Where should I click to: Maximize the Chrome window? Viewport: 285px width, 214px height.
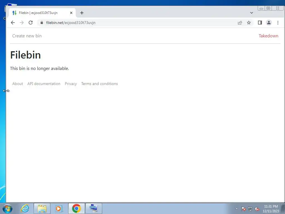(x=268, y=8)
